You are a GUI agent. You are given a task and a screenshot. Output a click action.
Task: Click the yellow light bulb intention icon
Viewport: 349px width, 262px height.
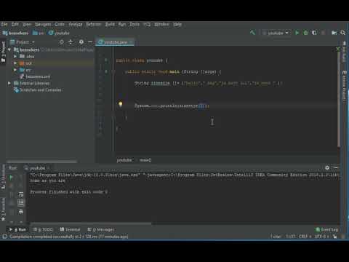point(120,104)
